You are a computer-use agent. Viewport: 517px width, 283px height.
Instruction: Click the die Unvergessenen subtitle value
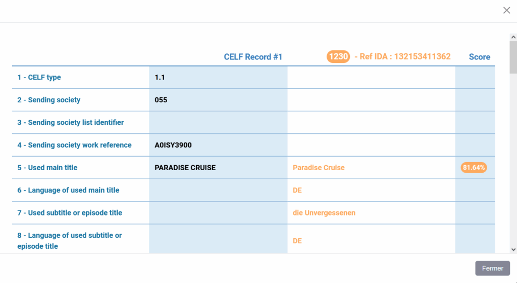[x=324, y=213]
